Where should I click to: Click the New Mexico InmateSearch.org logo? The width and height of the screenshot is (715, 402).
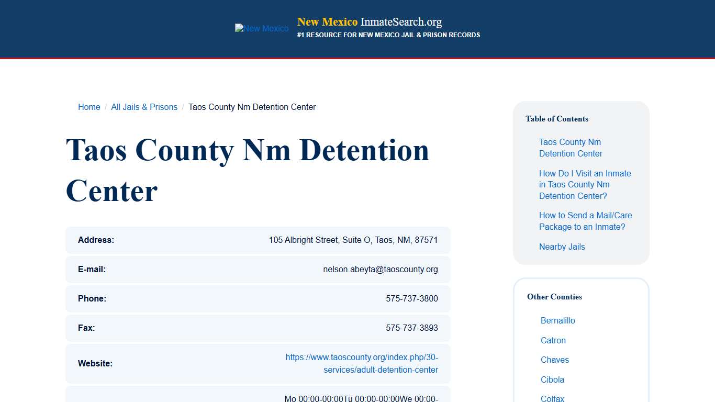coord(369,22)
